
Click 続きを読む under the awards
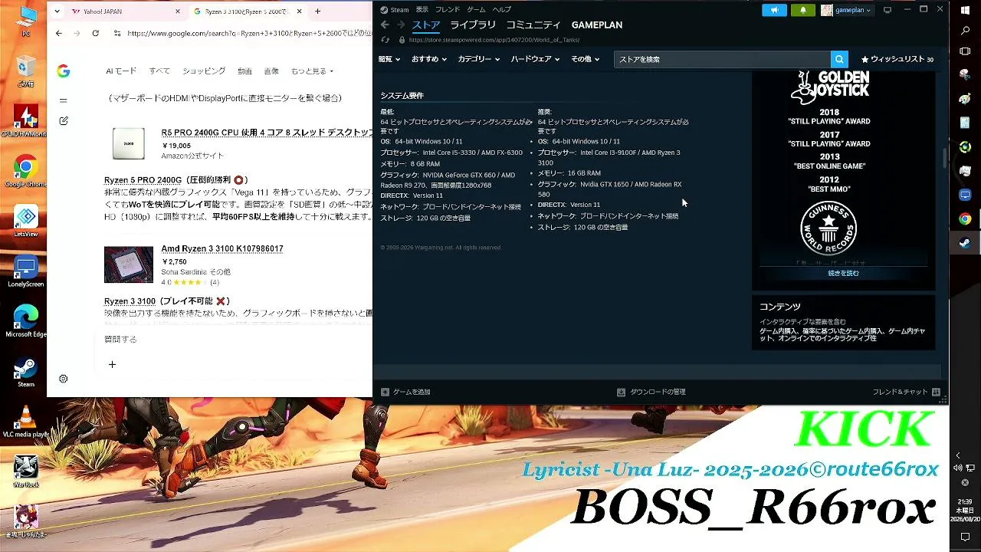(843, 274)
